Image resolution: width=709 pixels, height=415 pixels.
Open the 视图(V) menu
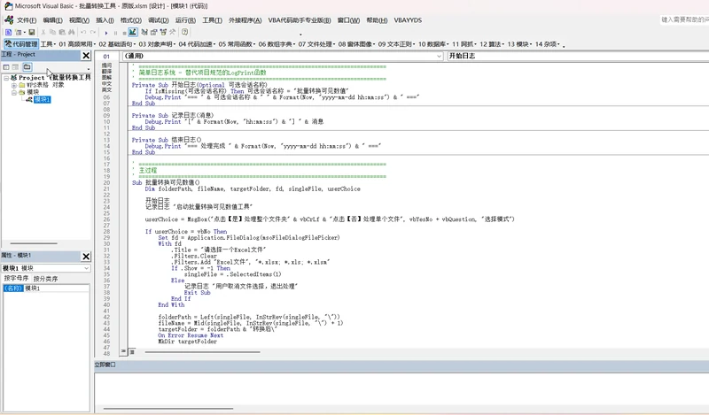(79, 20)
